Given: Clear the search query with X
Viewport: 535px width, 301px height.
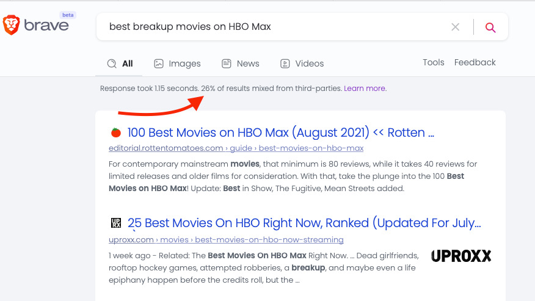Looking at the screenshot, I should (x=455, y=27).
